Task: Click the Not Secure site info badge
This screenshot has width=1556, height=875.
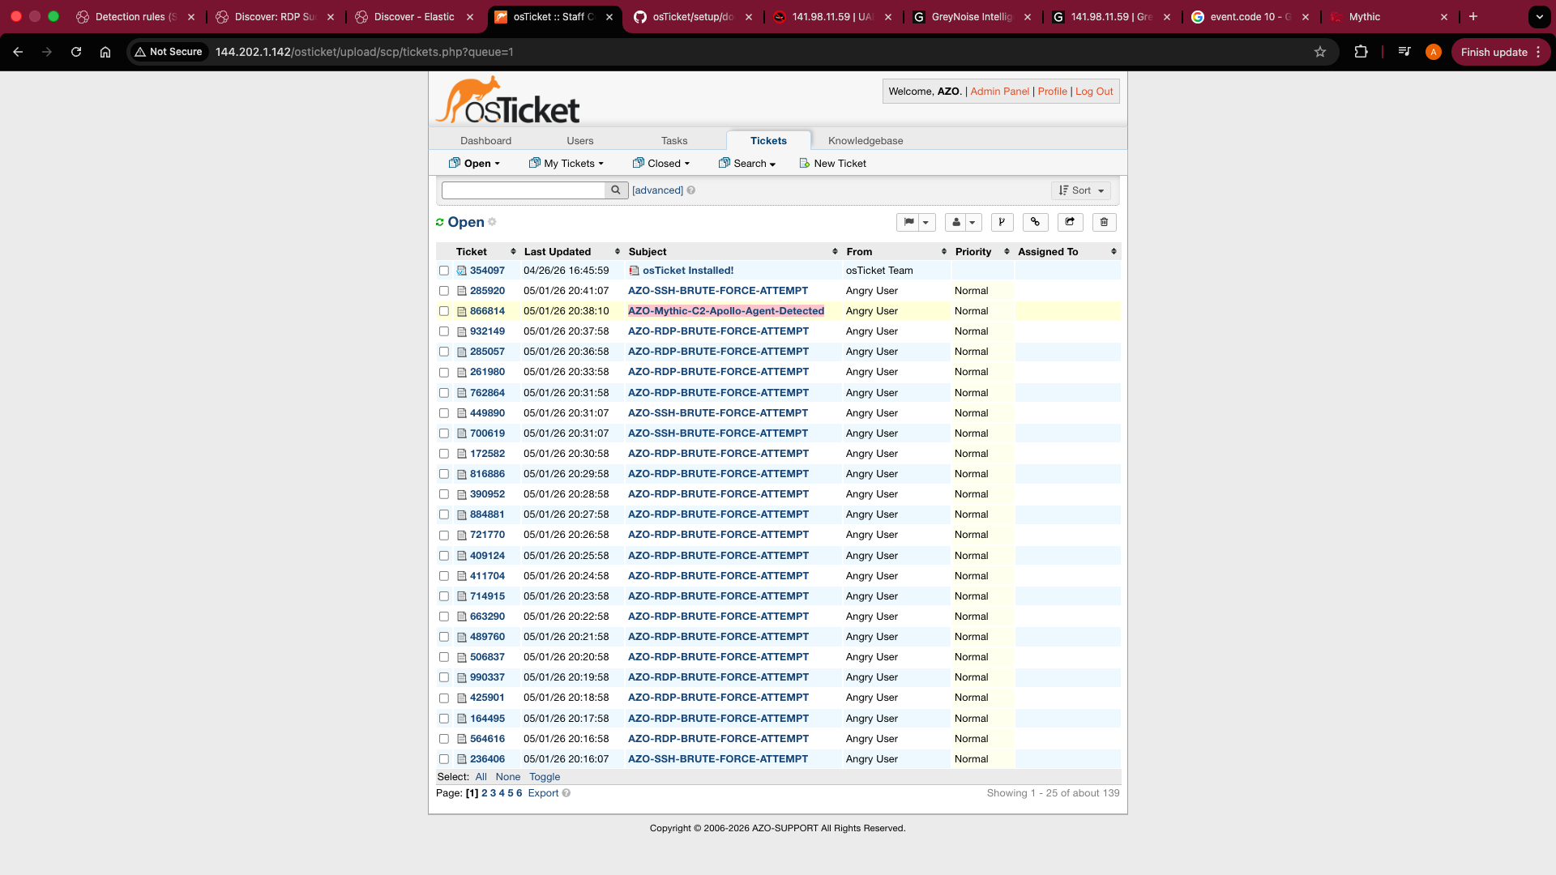Action: [x=169, y=52]
